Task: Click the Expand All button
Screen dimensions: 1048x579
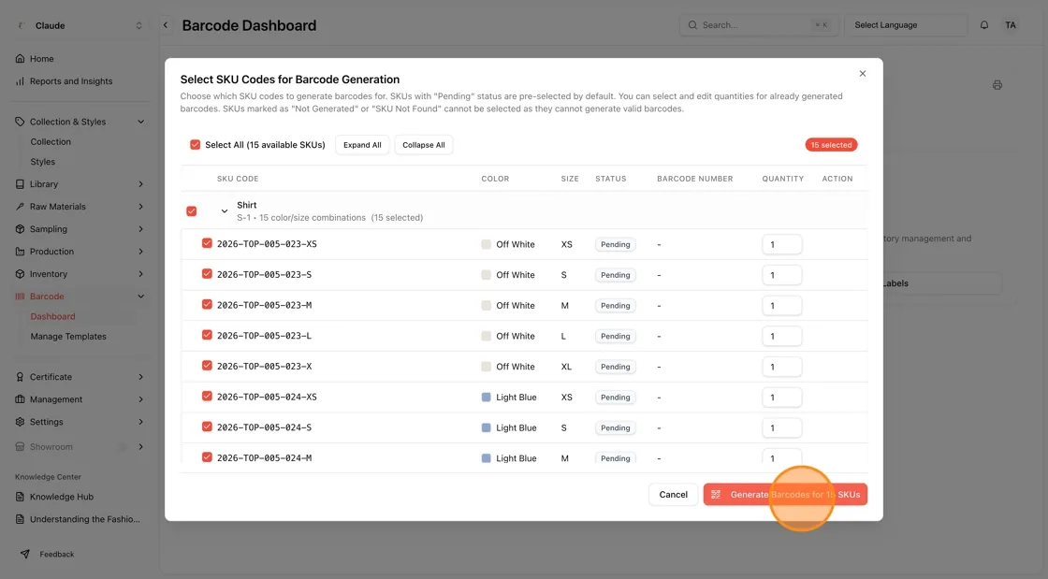Action: [362, 145]
